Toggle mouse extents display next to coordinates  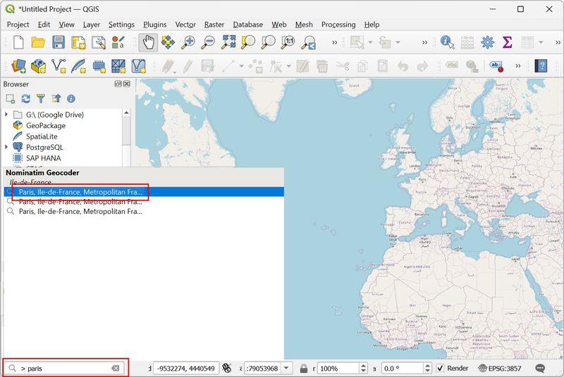pos(226,368)
